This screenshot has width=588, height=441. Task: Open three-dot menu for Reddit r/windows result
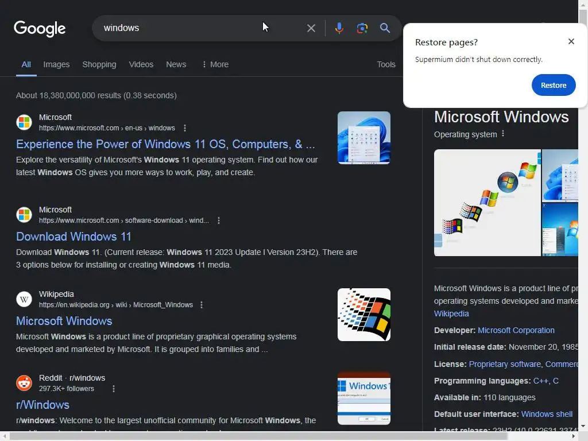point(114,389)
